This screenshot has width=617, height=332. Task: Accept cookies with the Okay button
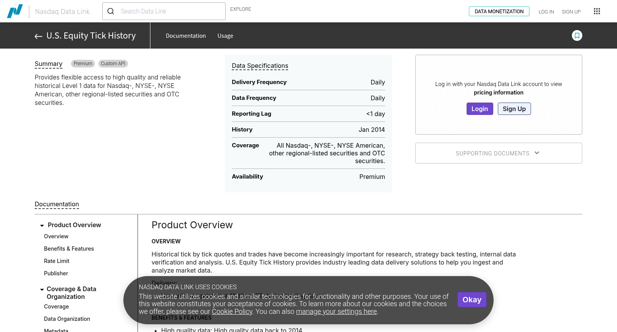(x=472, y=300)
